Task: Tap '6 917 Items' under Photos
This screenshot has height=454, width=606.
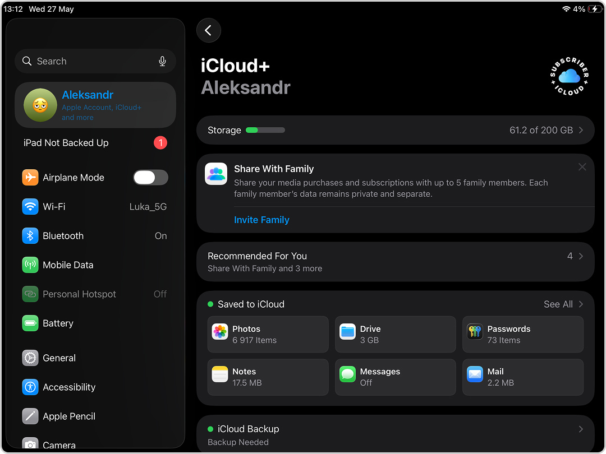Action: (x=254, y=340)
